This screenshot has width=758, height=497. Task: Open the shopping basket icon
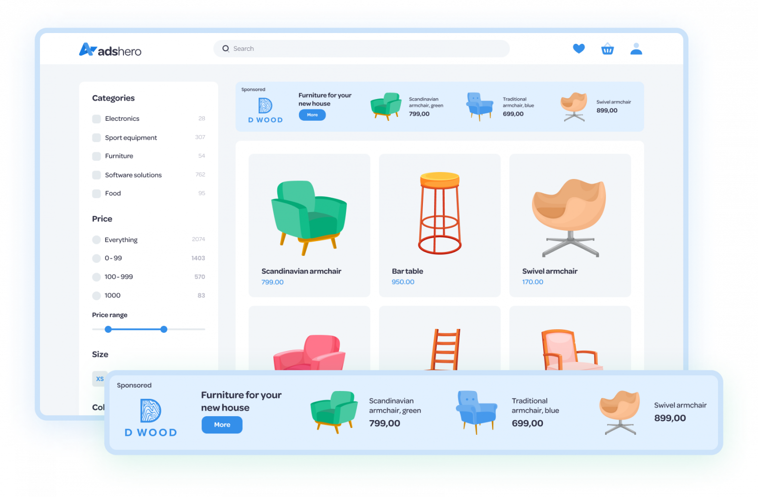click(607, 49)
